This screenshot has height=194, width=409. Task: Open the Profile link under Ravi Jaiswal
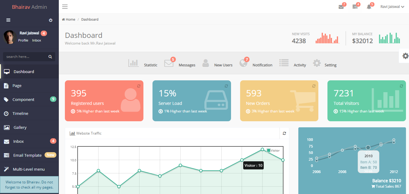[x=23, y=40]
